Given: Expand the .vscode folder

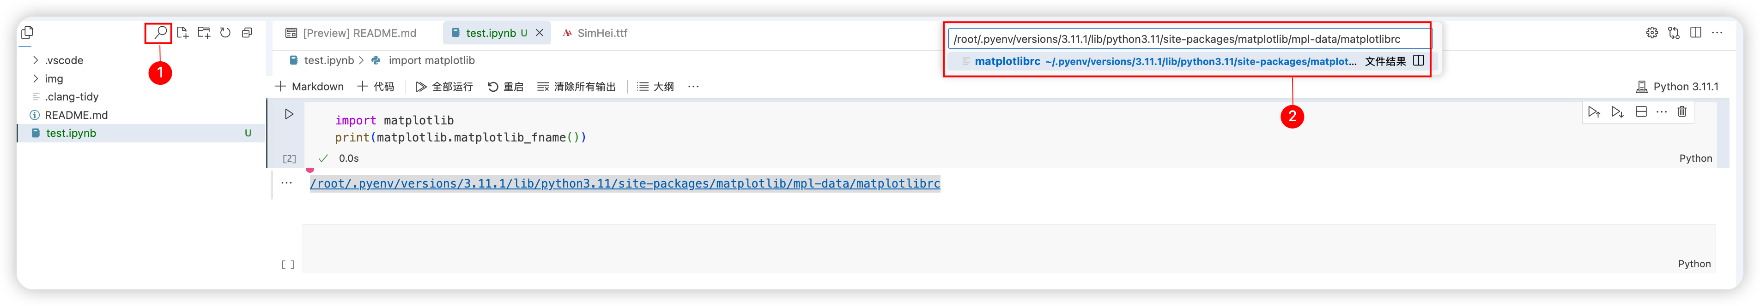Looking at the screenshot, I should click(36, 61).
